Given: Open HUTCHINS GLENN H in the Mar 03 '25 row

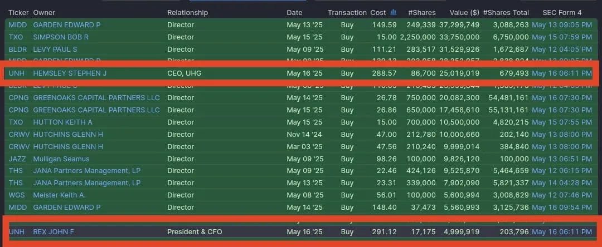Looking at the screenshot, I should click(69, 147).
